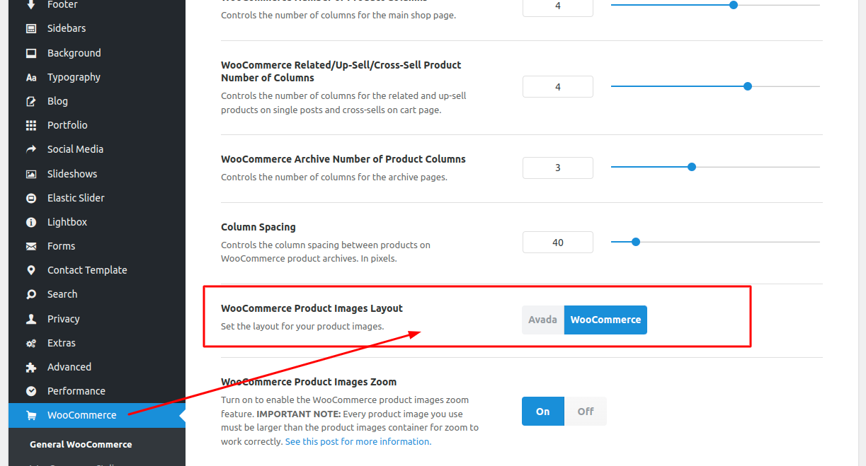Turn Product Images Zoom on

pos(543,412)
